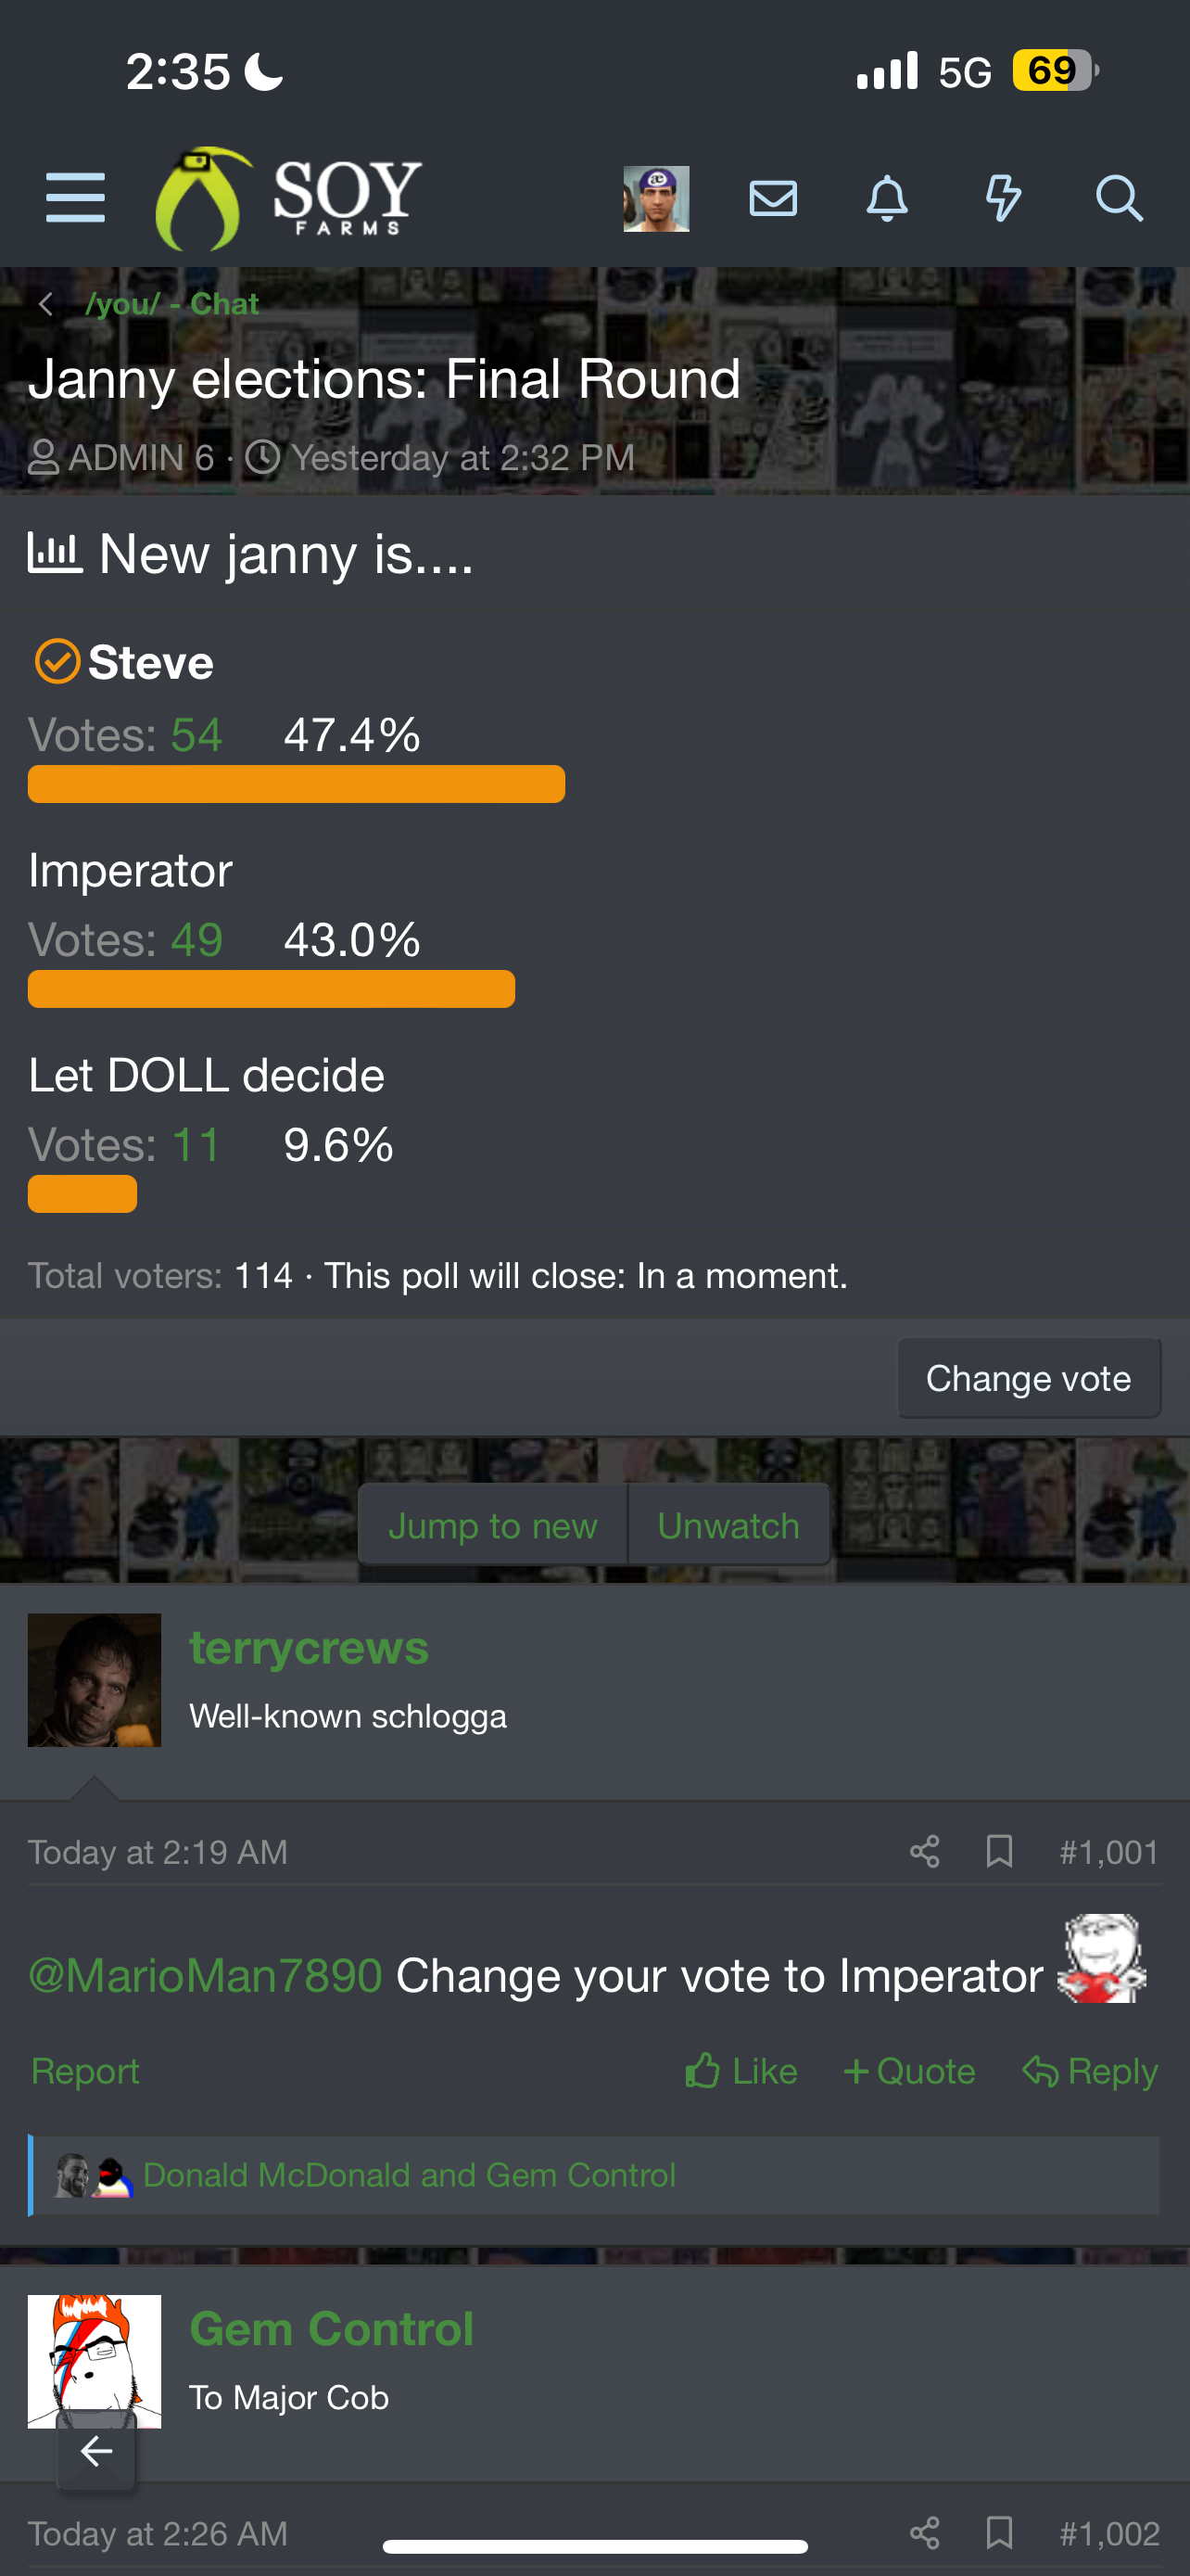Image resolution: width=1190 pixels, height=2576 pixels.
Task: Click the Change vote button
Action: [x=1028, y=1378]
